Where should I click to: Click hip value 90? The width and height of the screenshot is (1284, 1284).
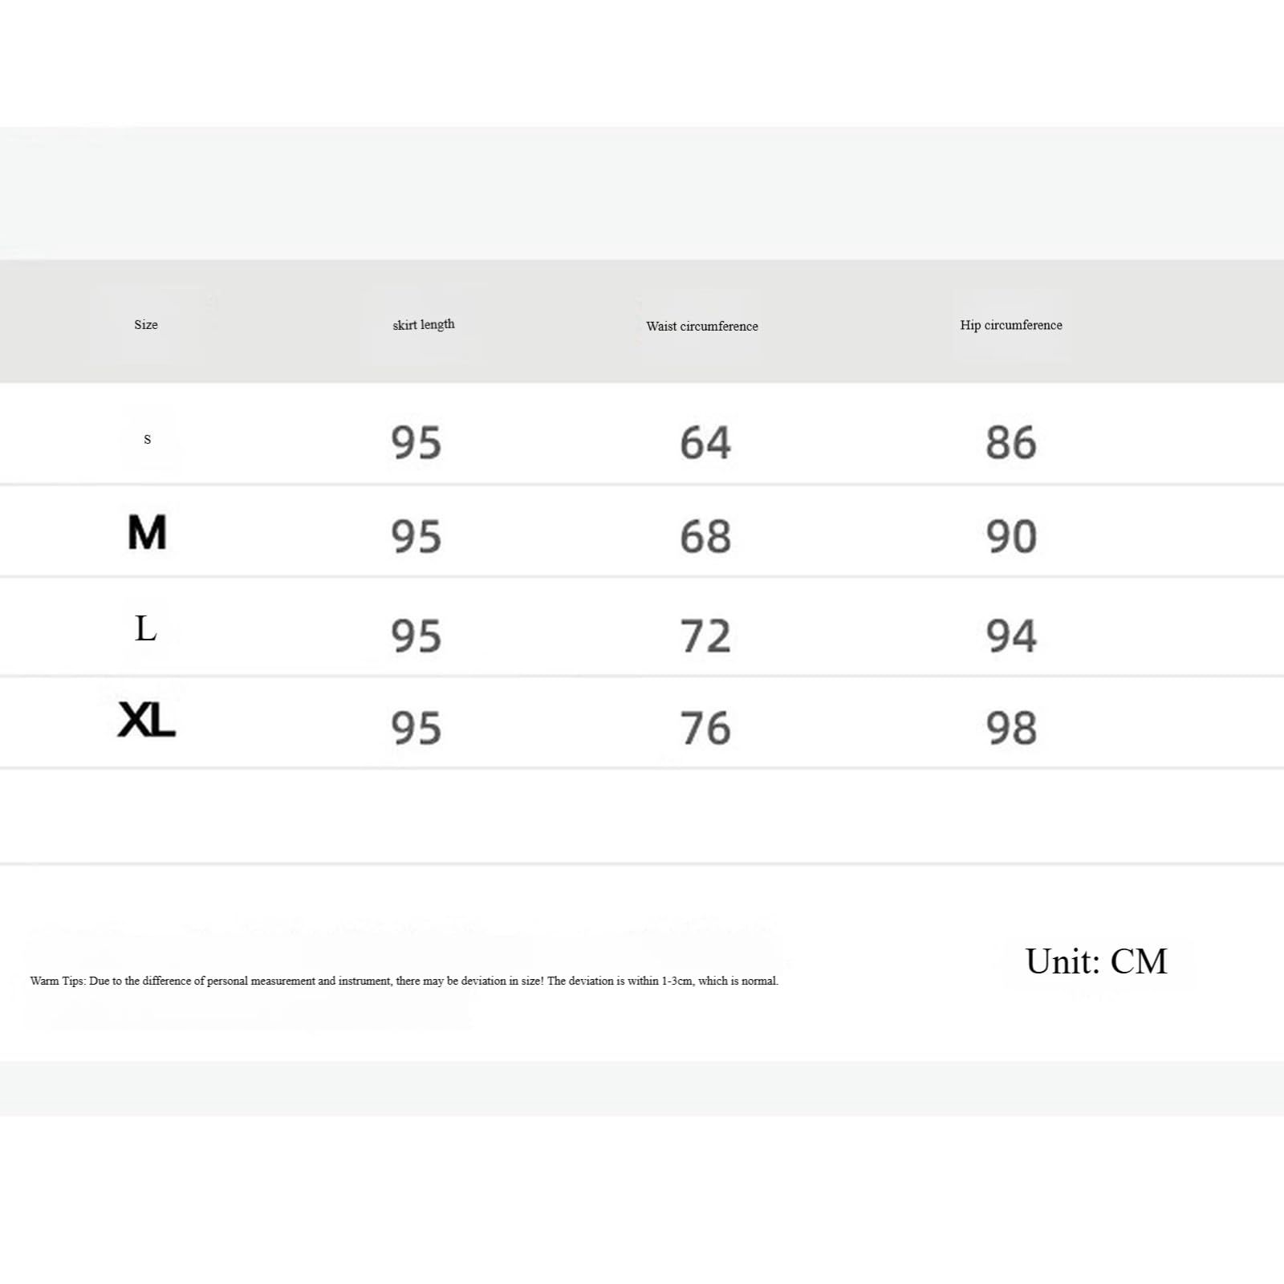1011,537
